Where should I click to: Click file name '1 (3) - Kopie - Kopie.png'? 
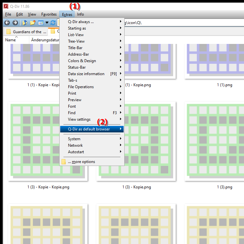click(48, 187)
